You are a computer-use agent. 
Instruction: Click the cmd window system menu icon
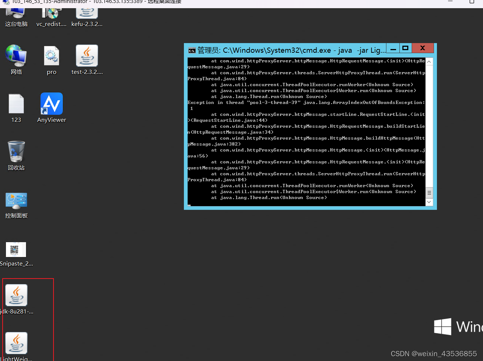pos(192,51)
